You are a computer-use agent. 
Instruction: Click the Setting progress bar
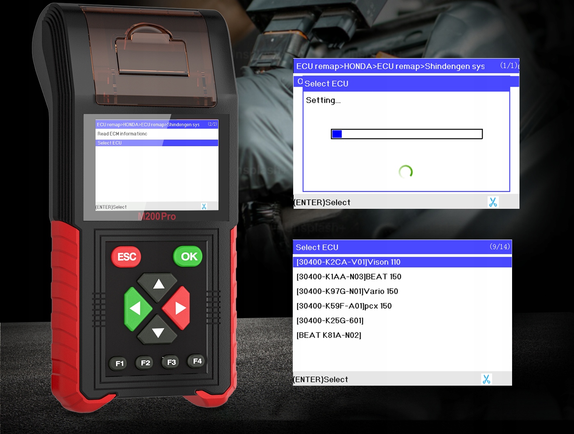pos(407,134)
